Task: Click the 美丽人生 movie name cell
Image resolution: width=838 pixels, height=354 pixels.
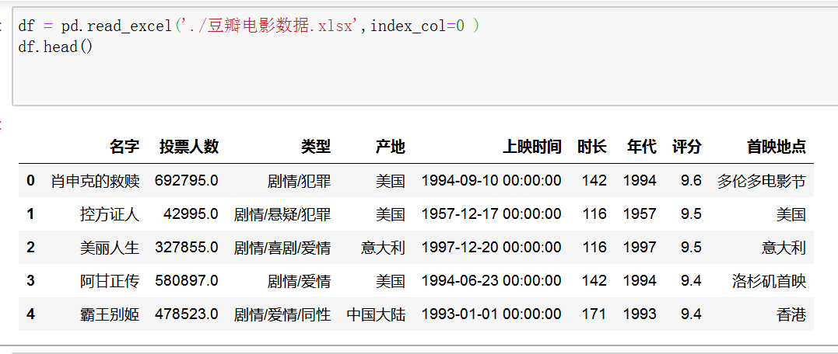Action: [110, 248]
